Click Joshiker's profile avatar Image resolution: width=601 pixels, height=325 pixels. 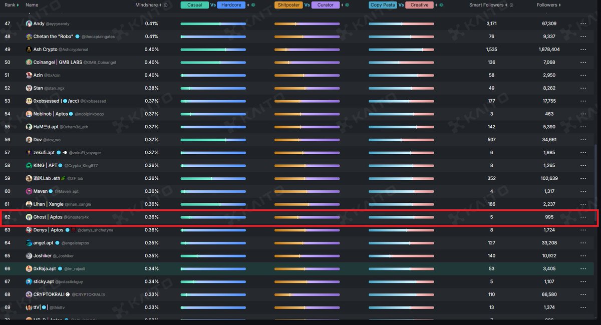click(x=29, y=255)
